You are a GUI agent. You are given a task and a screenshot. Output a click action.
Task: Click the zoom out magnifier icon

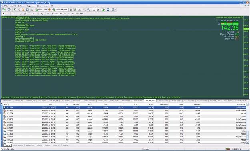click(88, 10)
